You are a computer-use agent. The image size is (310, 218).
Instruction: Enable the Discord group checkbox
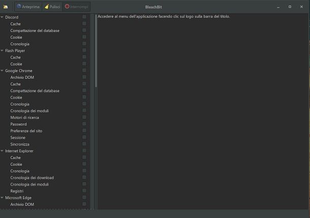[84, 17]
